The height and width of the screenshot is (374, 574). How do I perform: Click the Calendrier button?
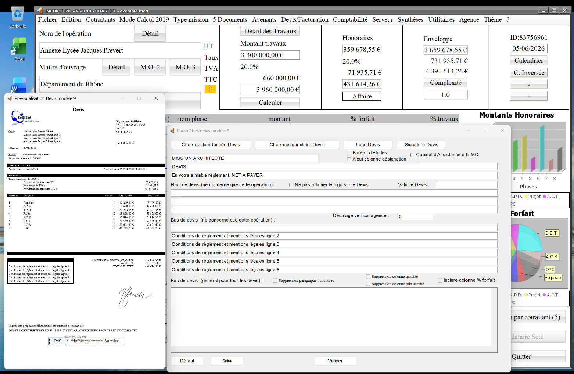(529, 61)
